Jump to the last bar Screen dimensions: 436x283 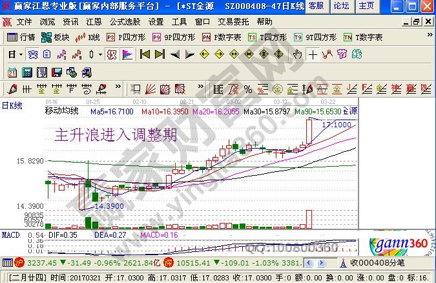point(160,54)
